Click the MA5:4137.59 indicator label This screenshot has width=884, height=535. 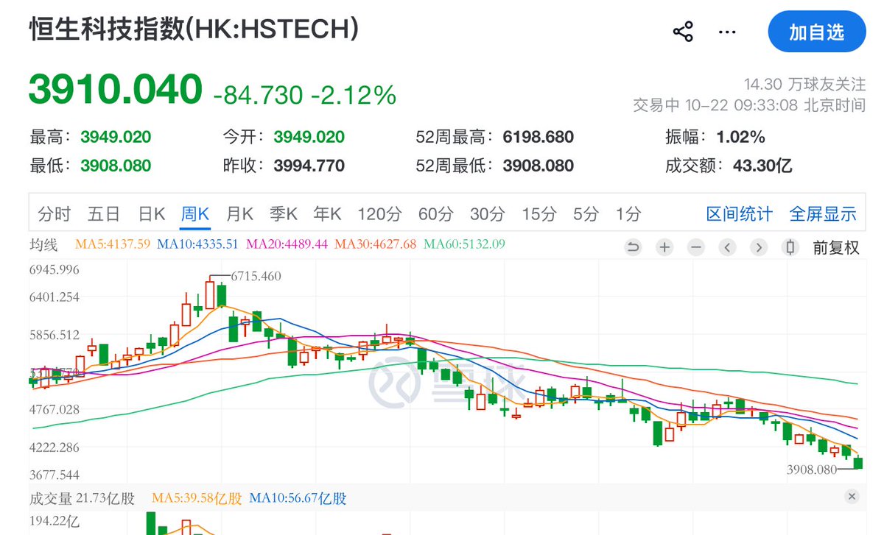tap(113, 244)
